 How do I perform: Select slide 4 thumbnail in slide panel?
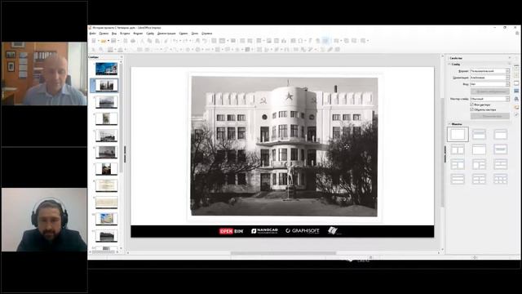click(x=107, y=118)
